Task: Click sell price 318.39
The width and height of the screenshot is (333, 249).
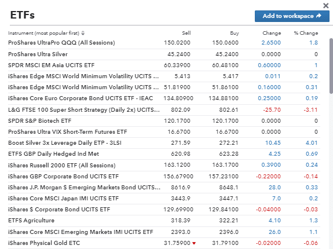Action: 181,221
